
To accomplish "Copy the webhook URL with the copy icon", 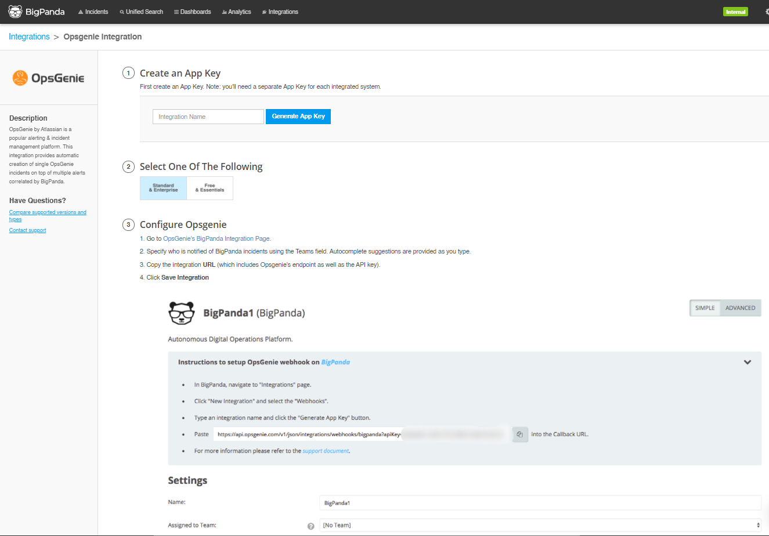I will click(x=520, y=434).
